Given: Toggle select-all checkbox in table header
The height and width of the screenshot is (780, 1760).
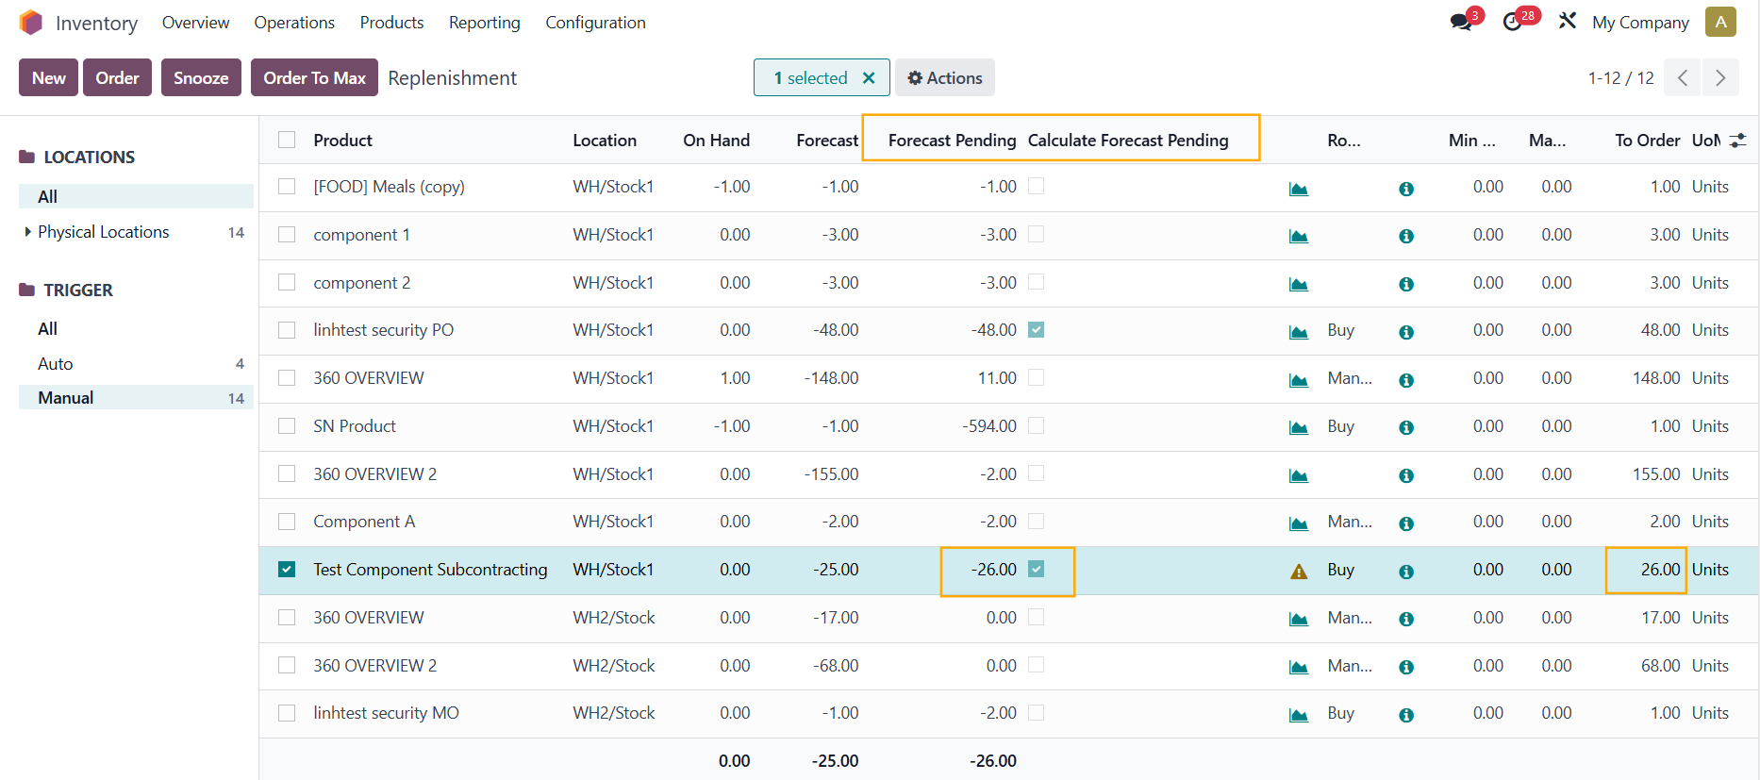Looking at the screenshot, I should pos(287,141).
